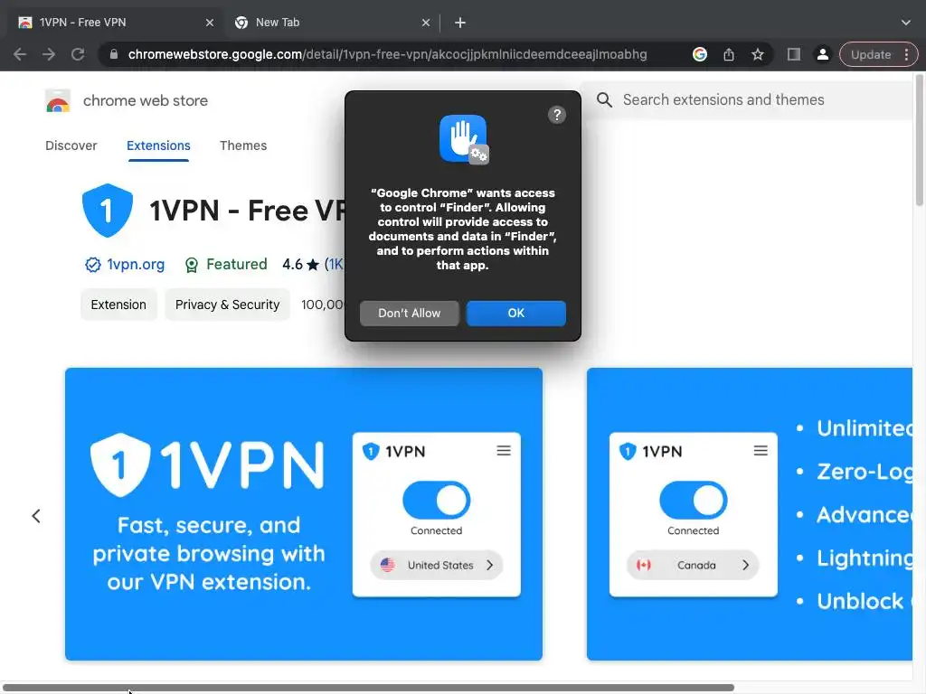Click the Chrome Web Store logo
Image resolution: width=926 pixels, height=694 pixels.
pyautogui.click(x=58, y=101)
